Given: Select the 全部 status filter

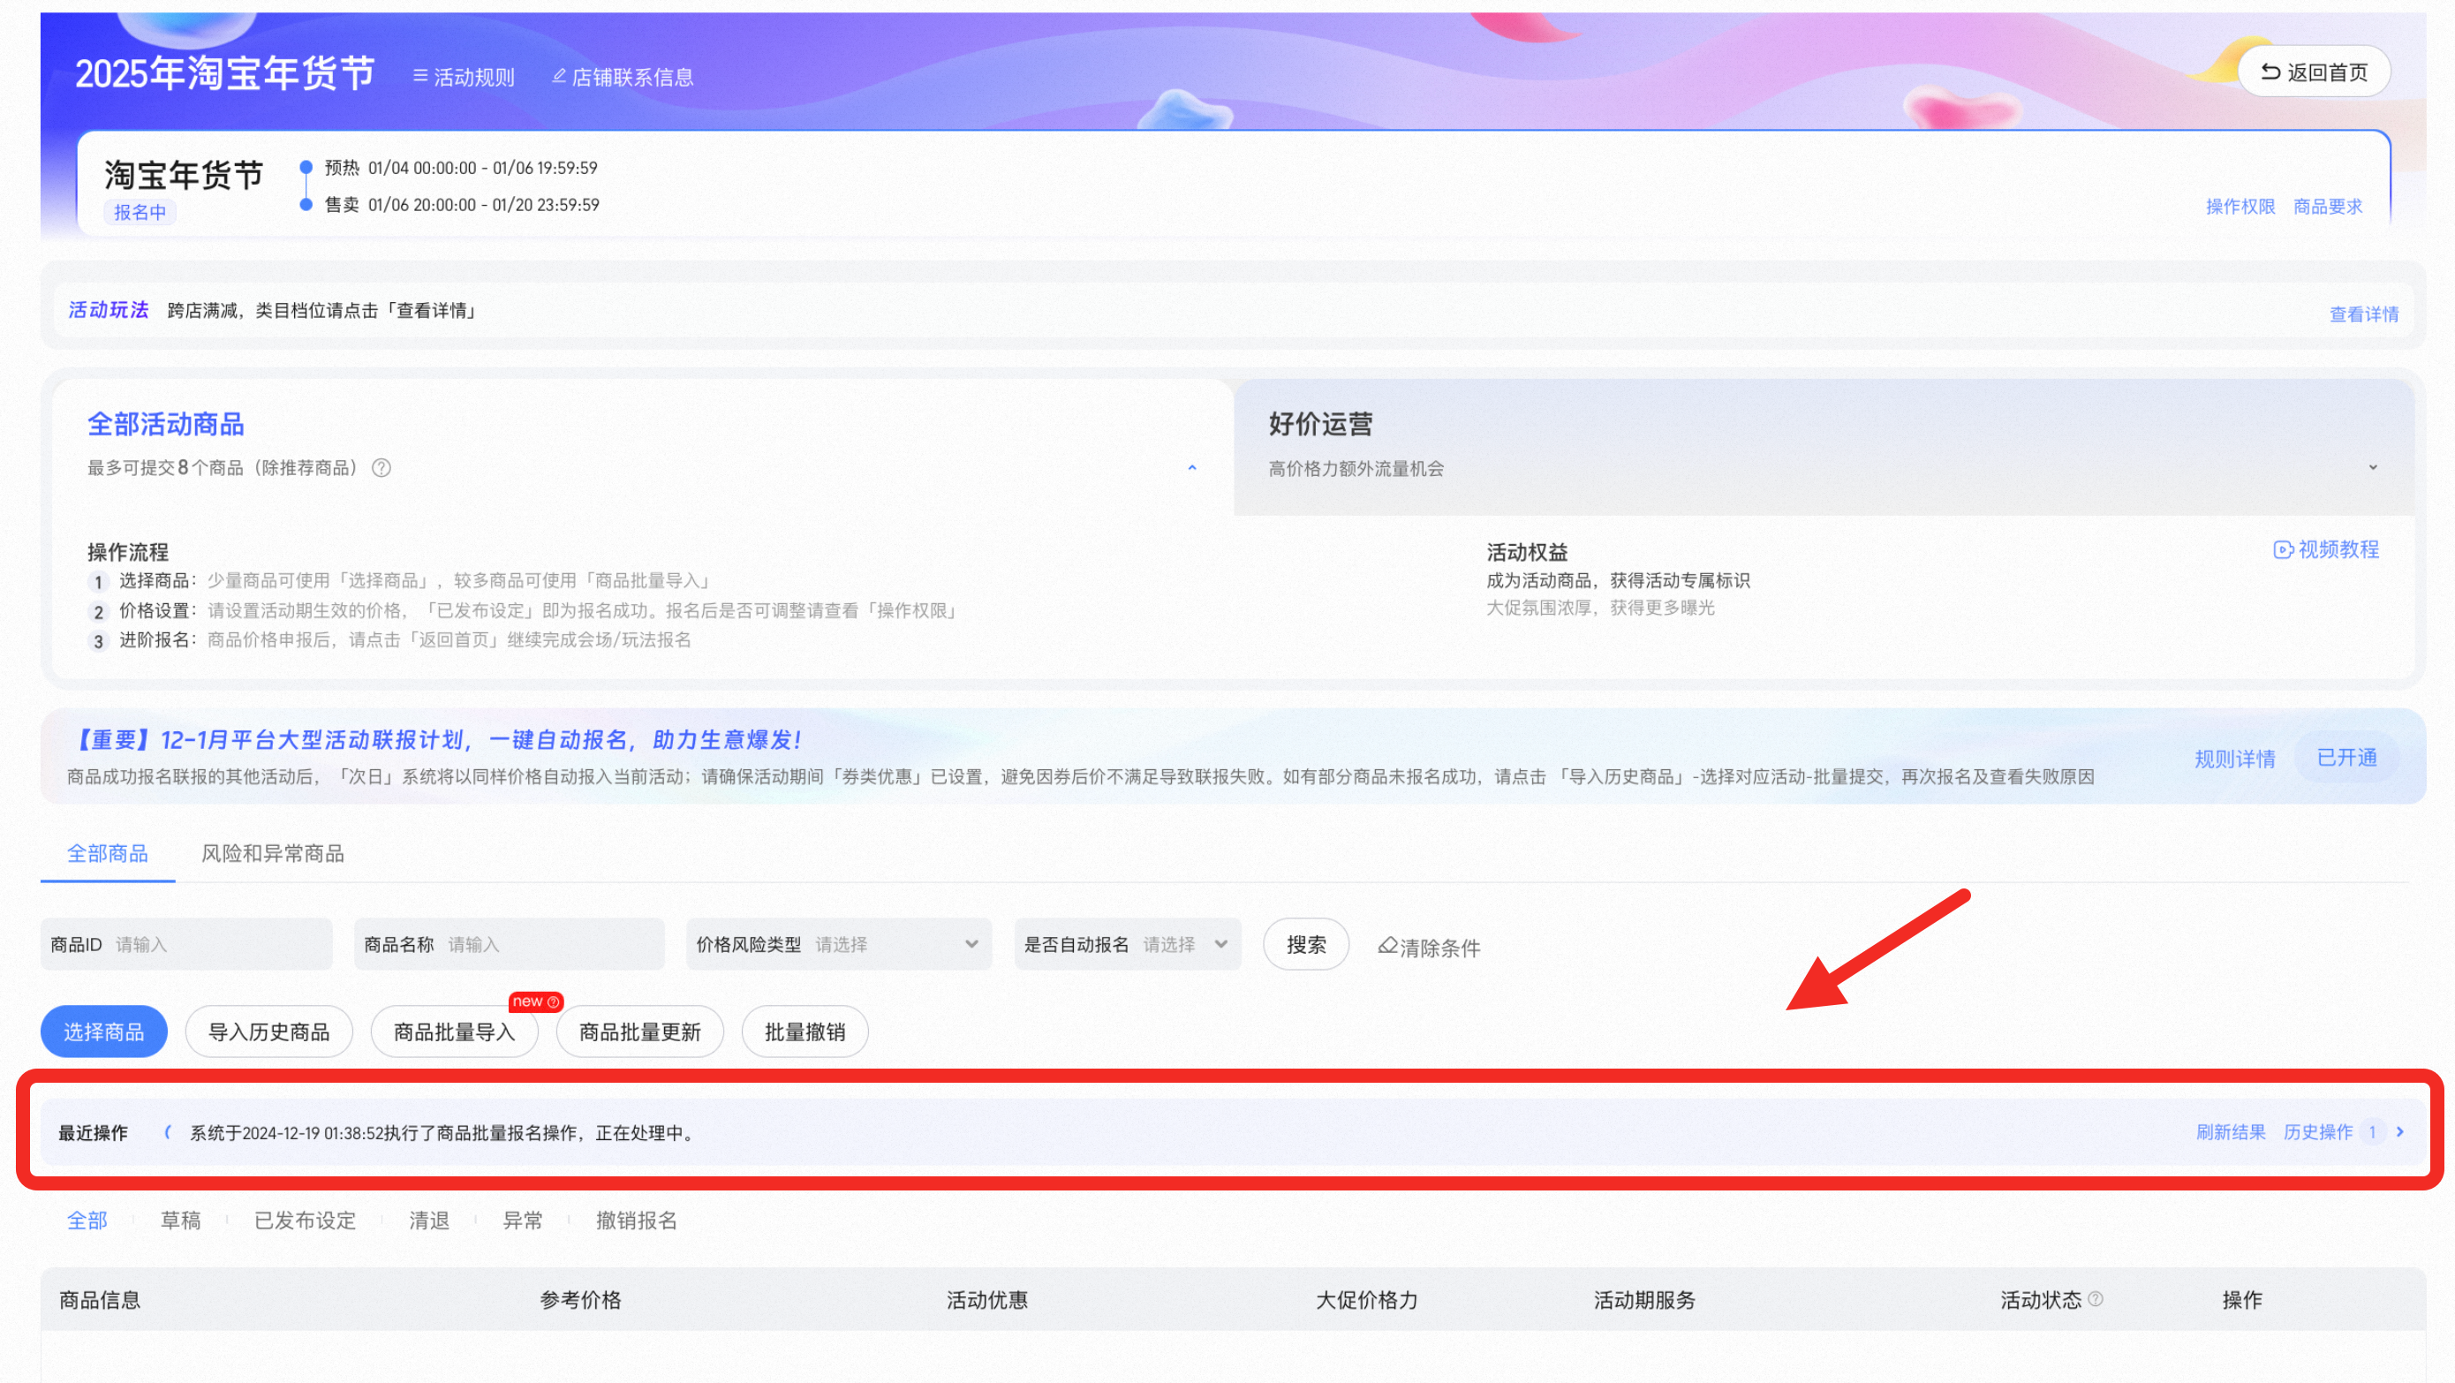Looking at the screenshot, I should coord(87,1220).
